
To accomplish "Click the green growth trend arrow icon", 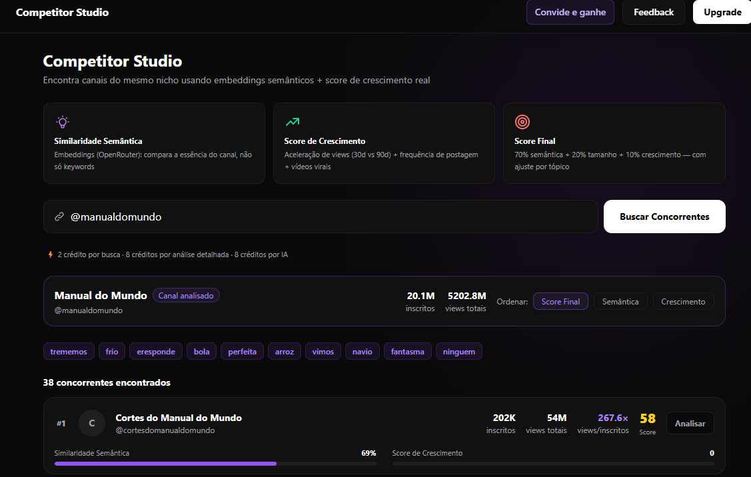I will click(x=292, y=122).
